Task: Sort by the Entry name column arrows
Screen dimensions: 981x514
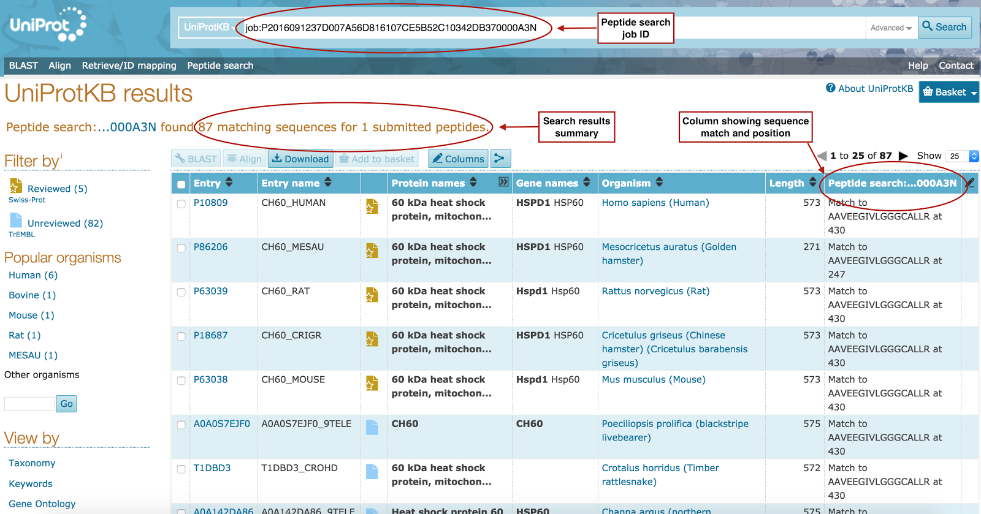Action: [328, 182]
